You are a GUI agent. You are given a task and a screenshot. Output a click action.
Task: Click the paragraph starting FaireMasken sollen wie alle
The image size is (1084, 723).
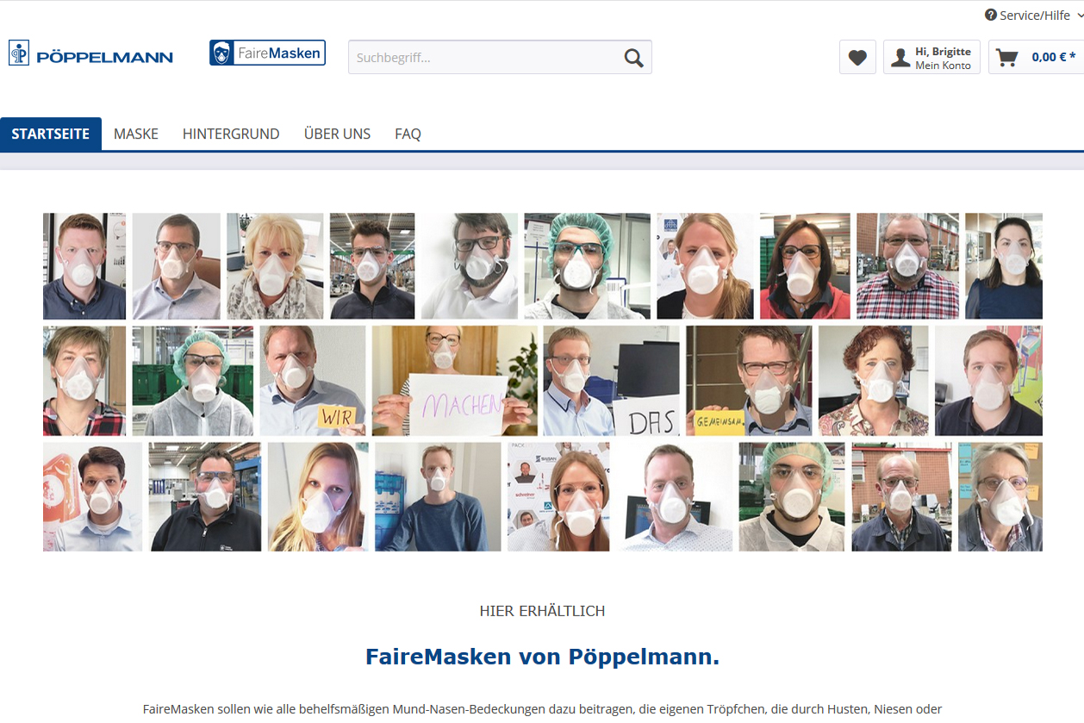click(x=542, y=709)
